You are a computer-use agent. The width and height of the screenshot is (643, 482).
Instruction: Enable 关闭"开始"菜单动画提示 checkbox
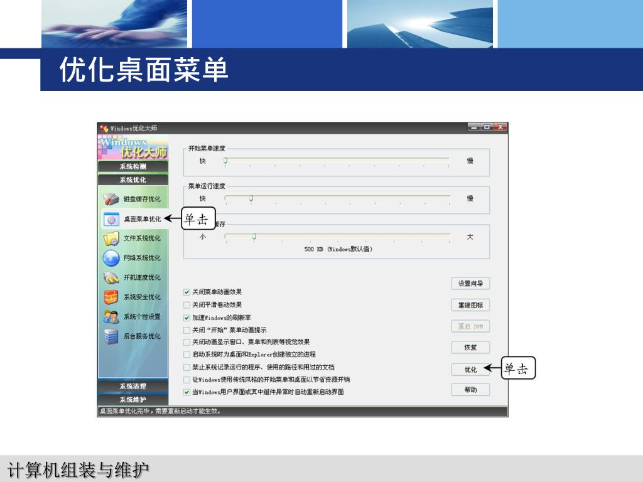coord(186,330)
